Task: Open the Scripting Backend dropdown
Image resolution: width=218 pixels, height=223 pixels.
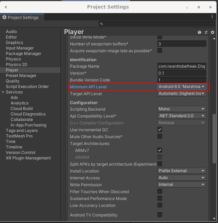Action: (x=182, y=109)
